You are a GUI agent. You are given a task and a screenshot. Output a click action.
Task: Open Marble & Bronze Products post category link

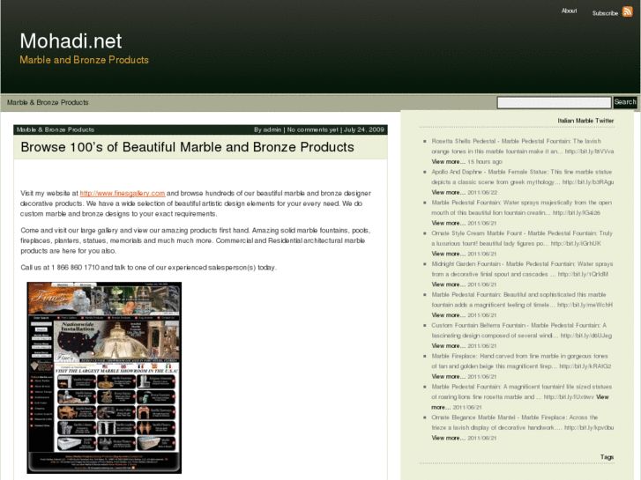[56, 129]
